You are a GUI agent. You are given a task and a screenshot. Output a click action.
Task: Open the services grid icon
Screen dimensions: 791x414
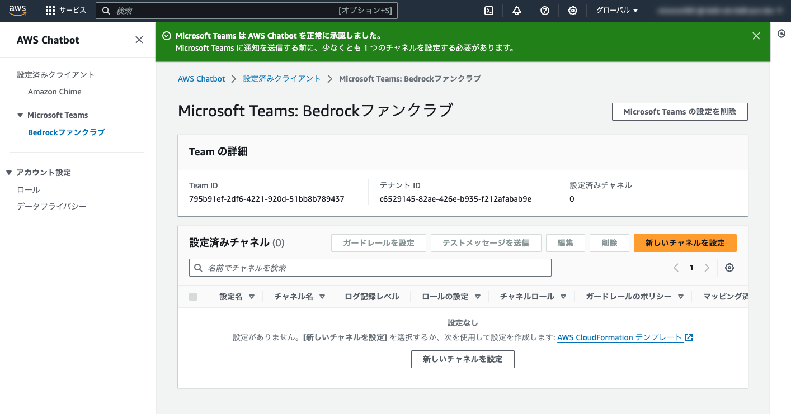[50, 11]
